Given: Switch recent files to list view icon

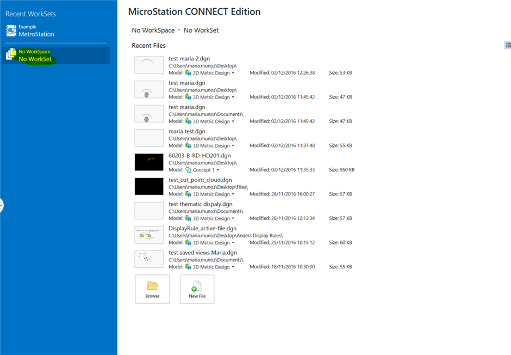Looking at the screenshot, I should click(508, 45).
